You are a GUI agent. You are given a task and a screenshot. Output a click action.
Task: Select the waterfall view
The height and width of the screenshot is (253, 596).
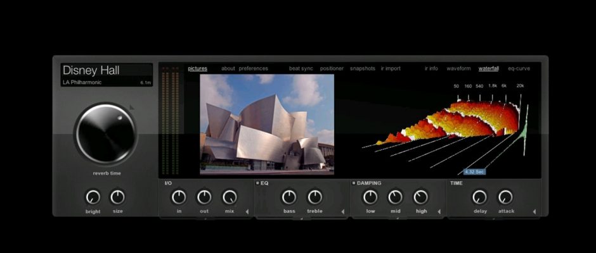click(x=489, y=69)
